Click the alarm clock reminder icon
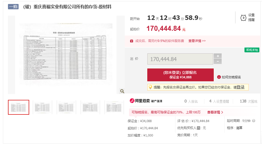Screen dimensions: 262x145 (x=243, y=18)
